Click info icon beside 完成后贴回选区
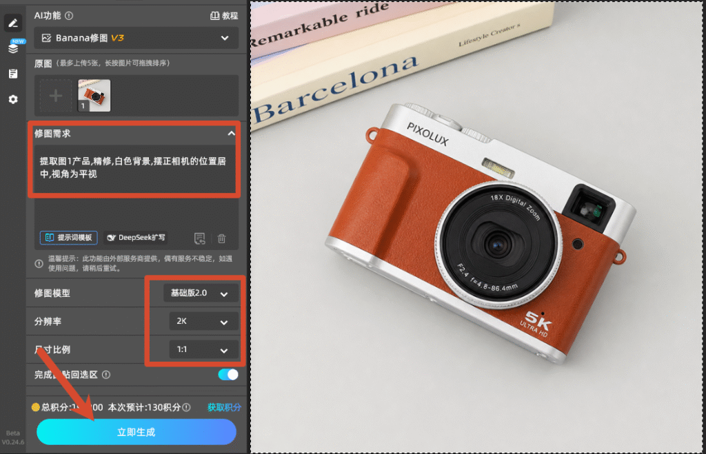Viewport: 706px width, 454px height. [106, 374]
